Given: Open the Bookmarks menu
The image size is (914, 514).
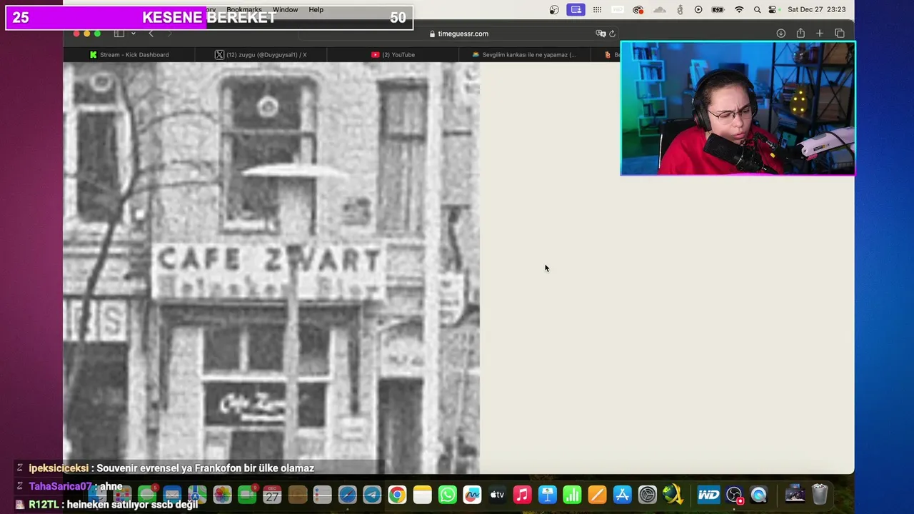Looking at the screenshot, I should (x=244, y=10).
